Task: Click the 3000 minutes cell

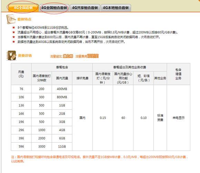Action: (42, 146)
